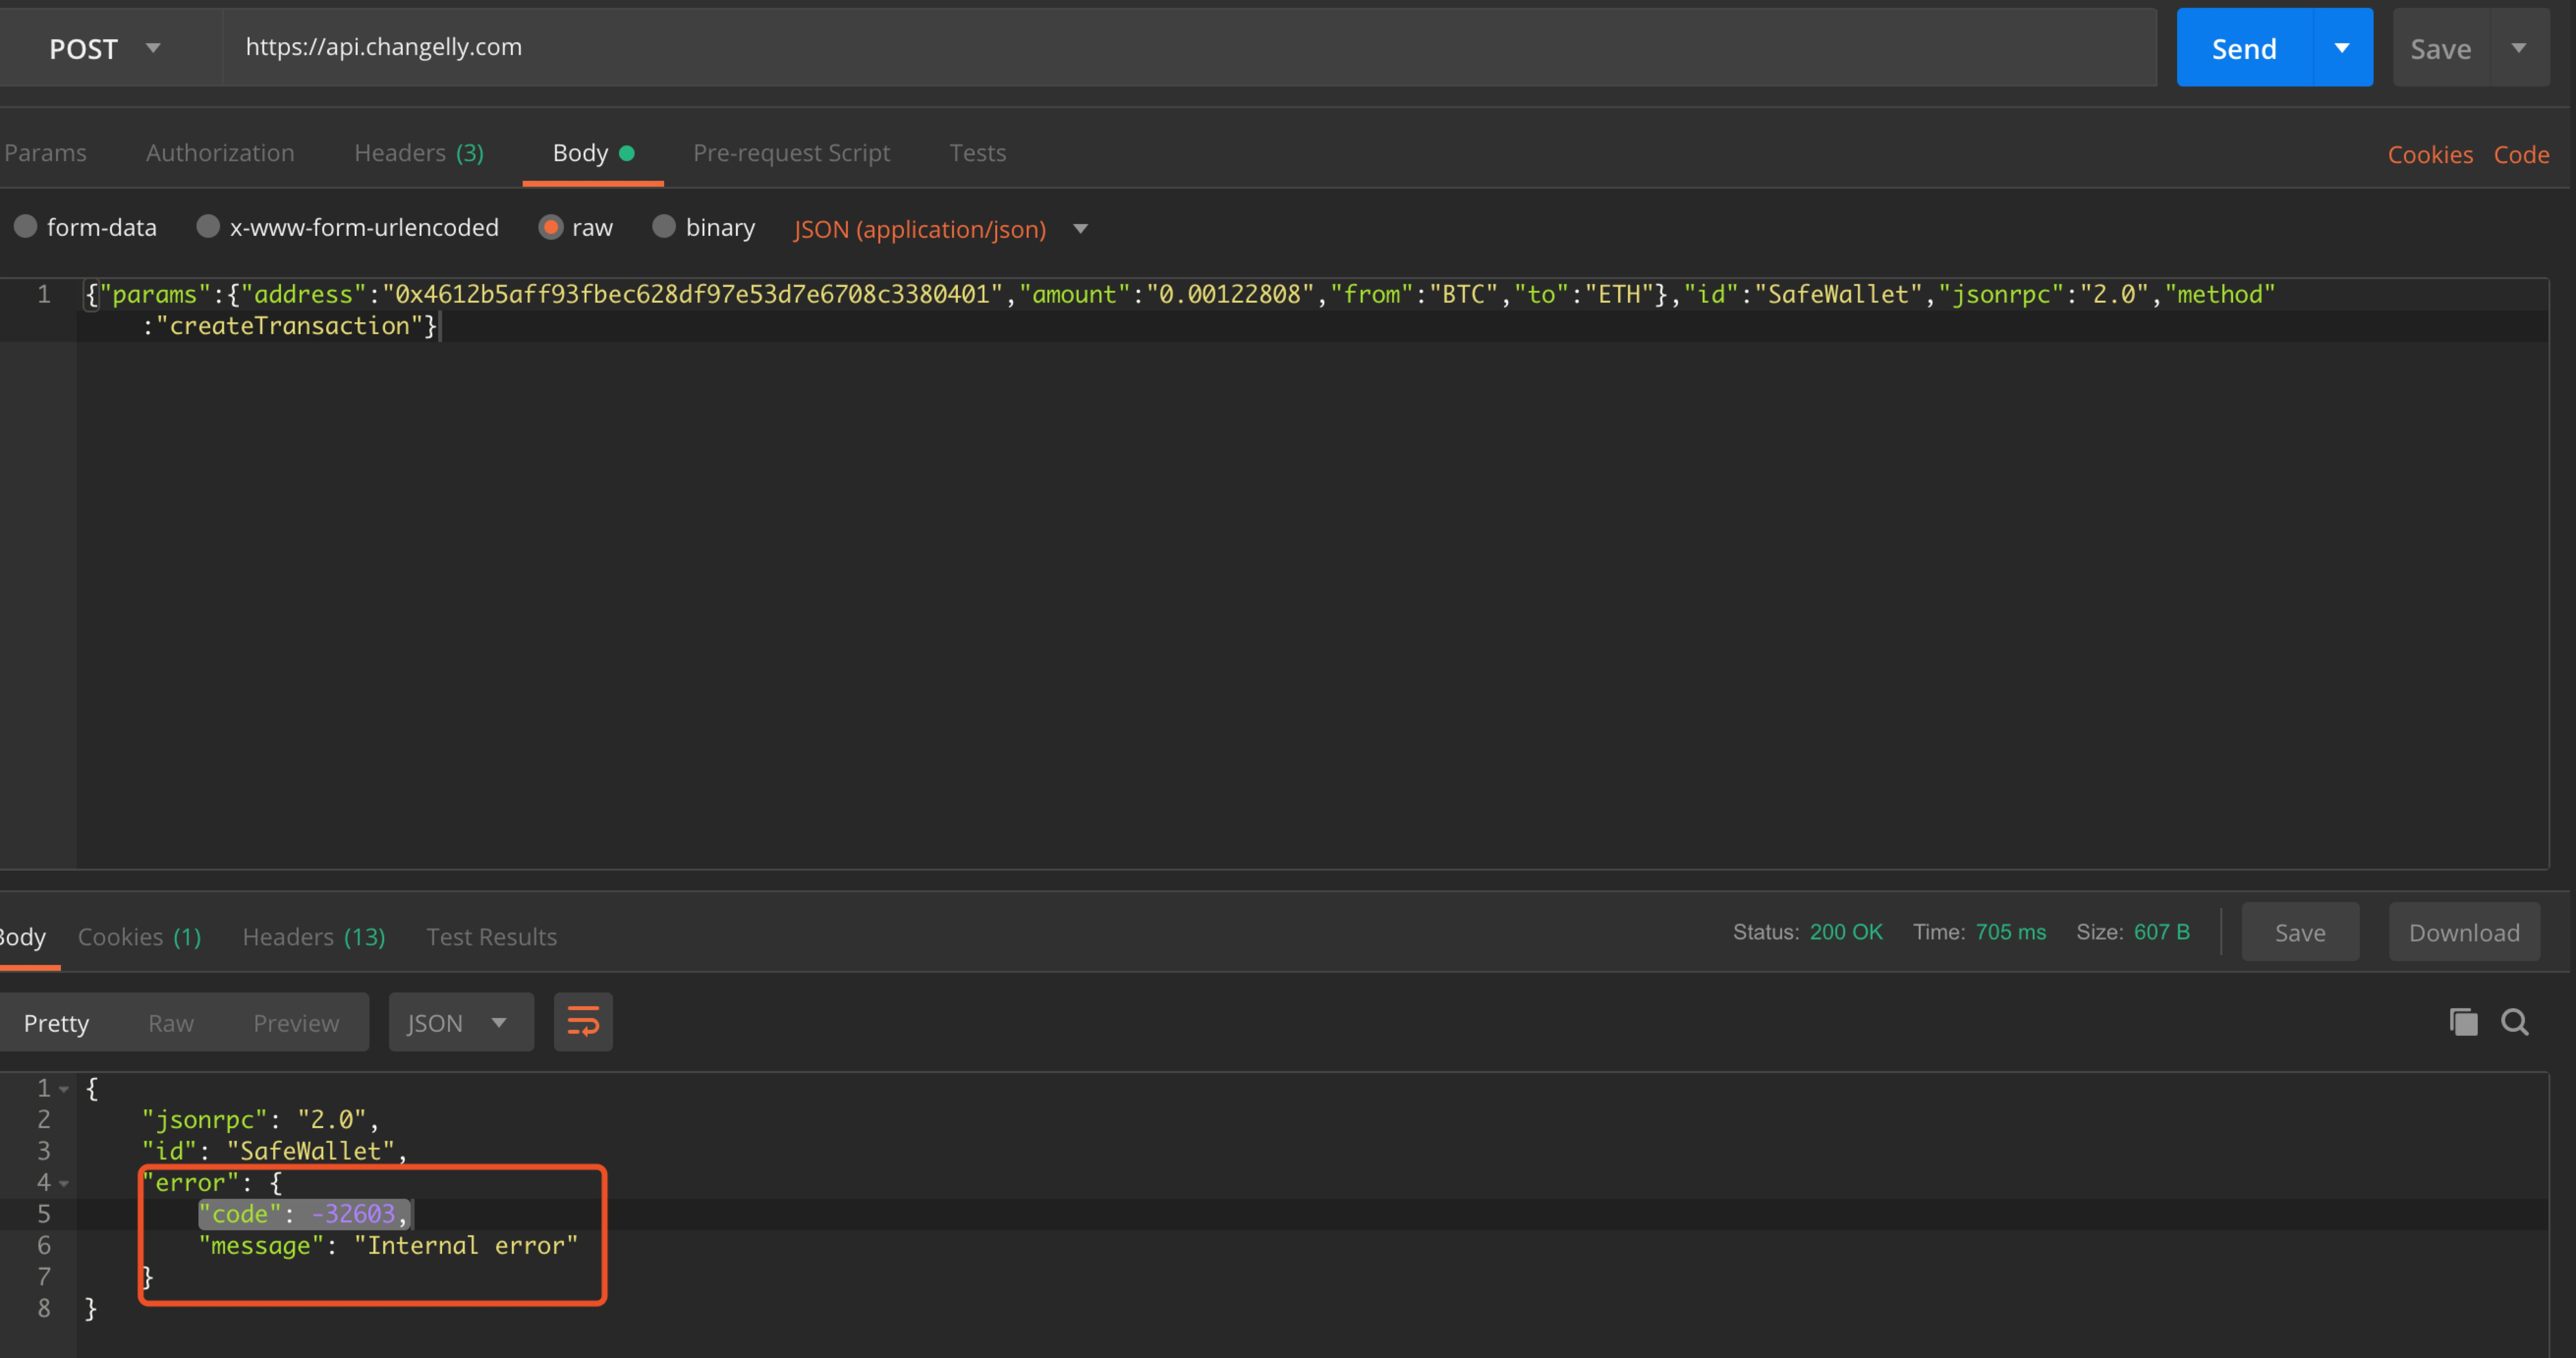Click the request Save button

click(x=2441, y=48)
